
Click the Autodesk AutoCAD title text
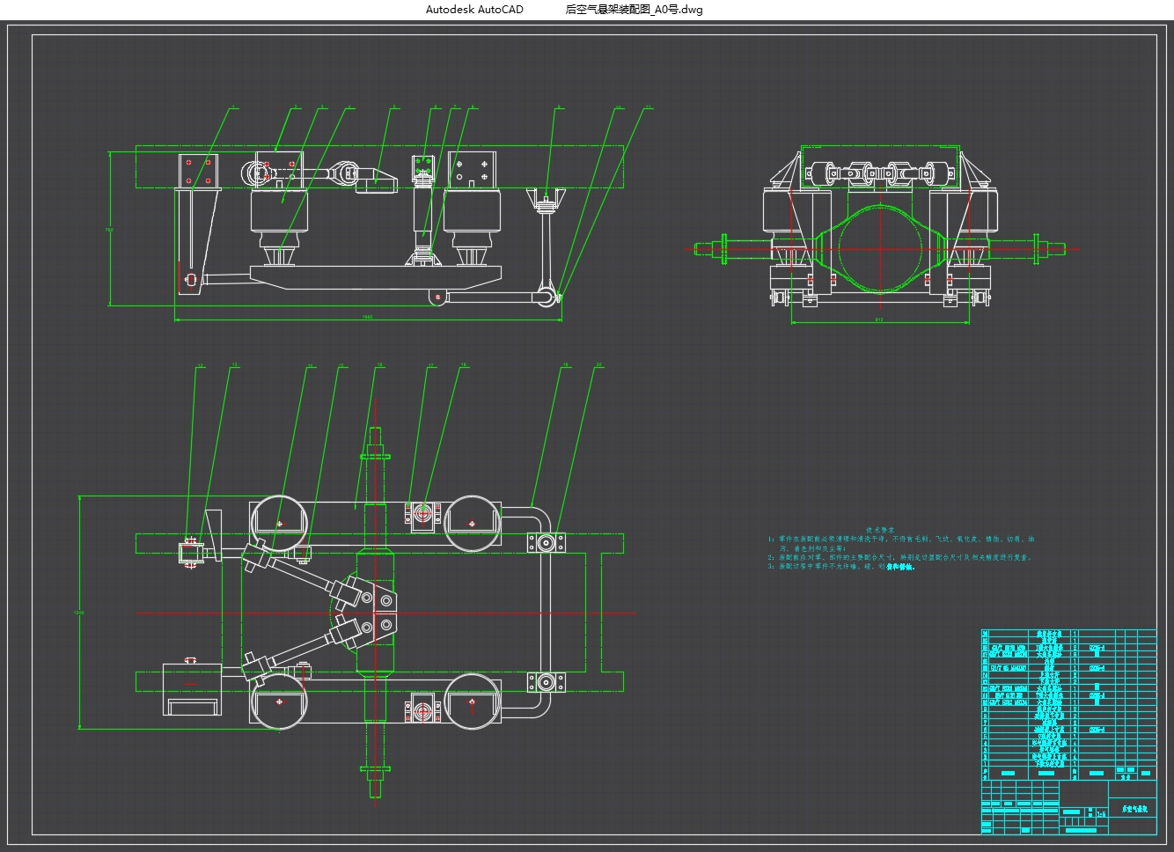[x=474, y=10]
